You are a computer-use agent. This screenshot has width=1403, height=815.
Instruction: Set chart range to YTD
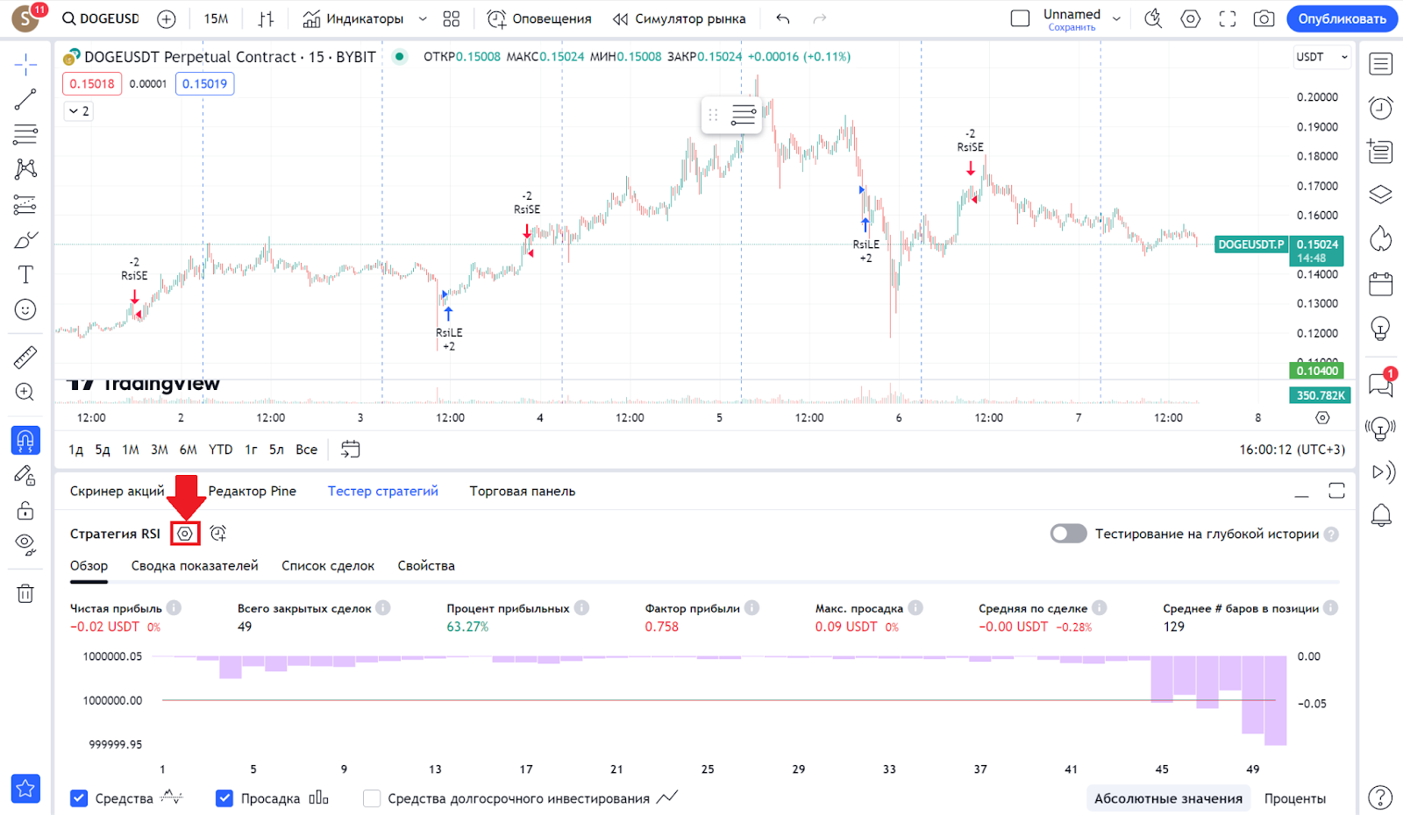(x=220, y=450)
